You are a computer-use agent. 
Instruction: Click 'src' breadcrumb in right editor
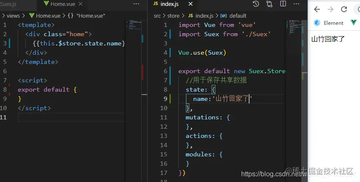pyautogui.click(x=157, y=16)
